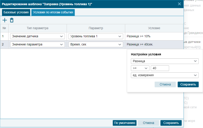Click Сохранить at the dialog bottom
203x128 pixels.
(171, 123)
